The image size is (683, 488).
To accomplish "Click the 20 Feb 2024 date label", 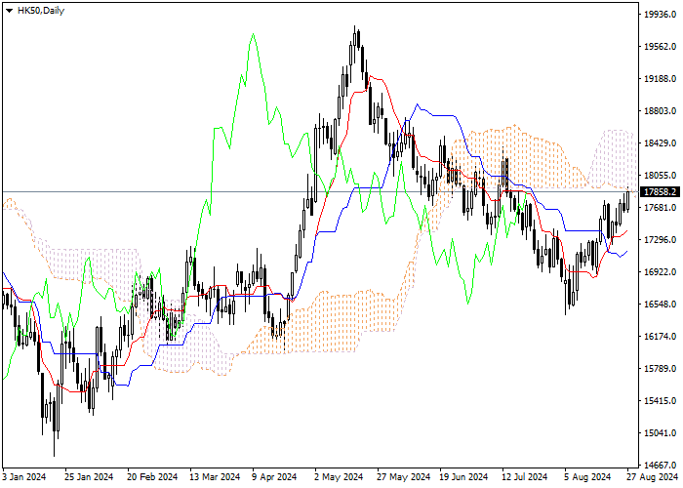I will coord(152,477).
